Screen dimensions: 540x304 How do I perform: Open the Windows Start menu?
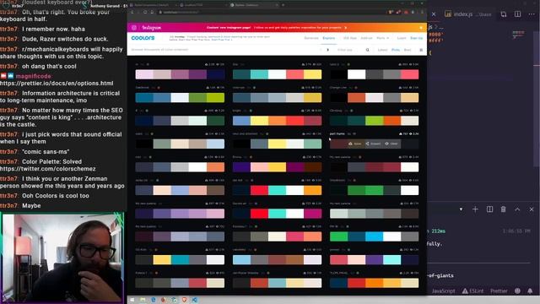pos(132,300)
